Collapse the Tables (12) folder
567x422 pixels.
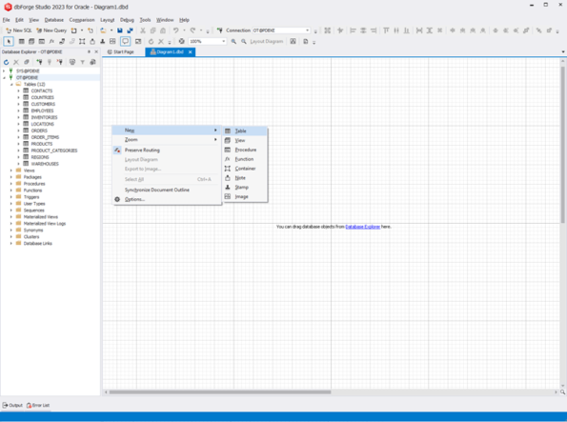[11, 84]
